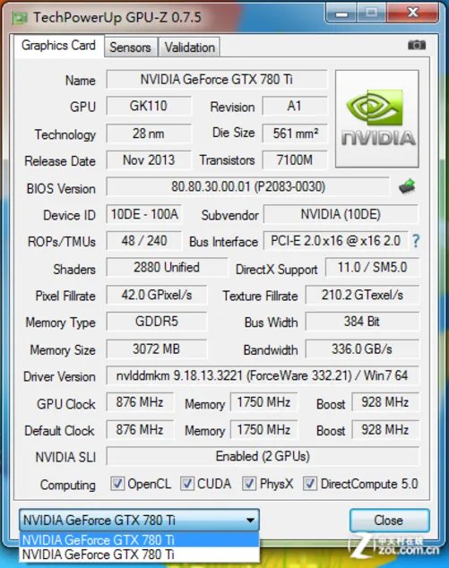Screen dimensions: 449x568
Task: Click the title text TechPowerUp GPU-Z 0.7.5
Action: [117, 17]
